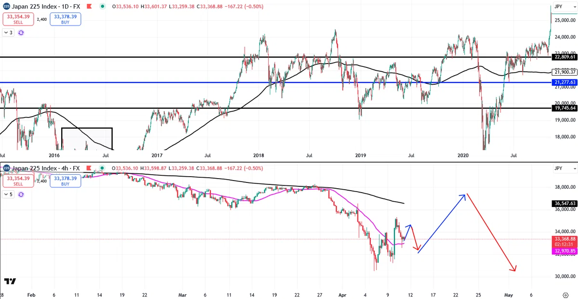Click the green market status dot on 4h chart

click(x=103, y=168)
